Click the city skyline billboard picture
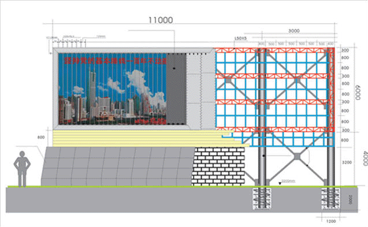The image size is (368, 227). click(113, 89)
